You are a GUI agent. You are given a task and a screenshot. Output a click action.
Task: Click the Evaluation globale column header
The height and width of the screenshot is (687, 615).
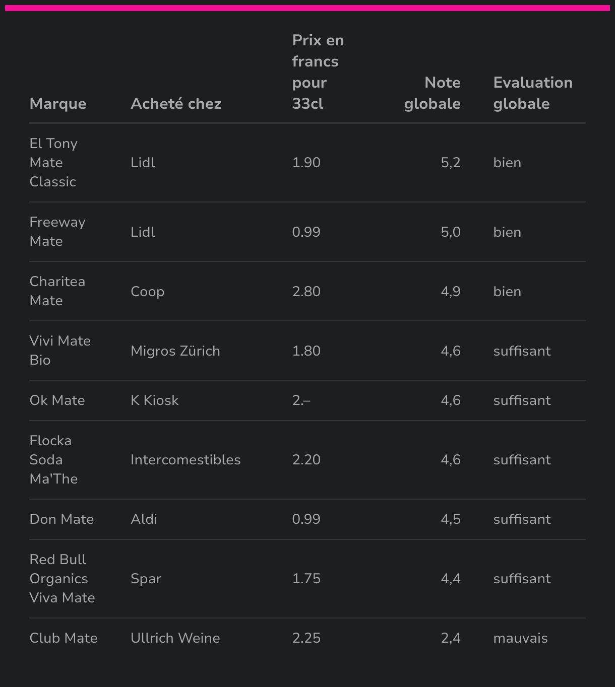point(533,93)
